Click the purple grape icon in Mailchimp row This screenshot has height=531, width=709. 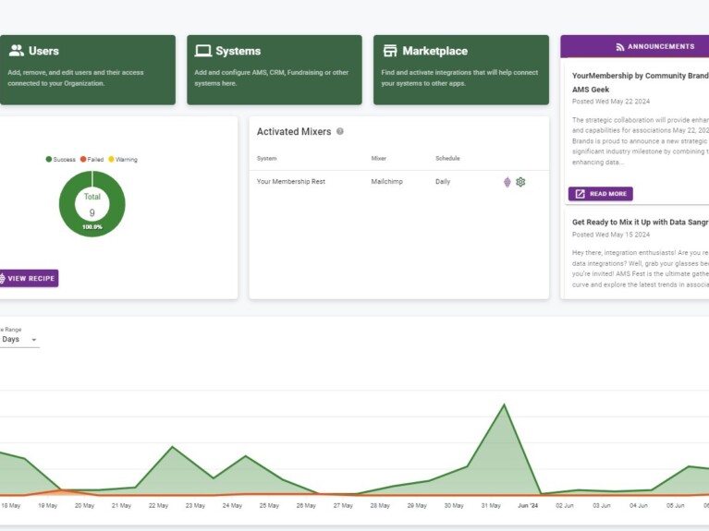click(507, 182)
